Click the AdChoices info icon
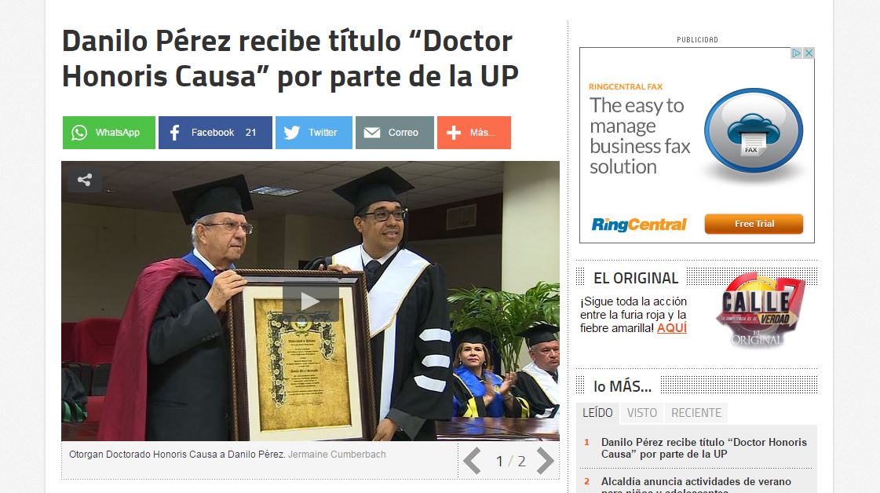 pyautogui.click(x=796, y=53)
